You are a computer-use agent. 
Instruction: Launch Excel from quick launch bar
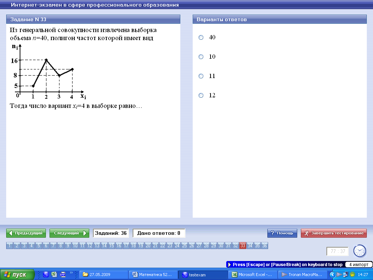[x=54, y=275]
